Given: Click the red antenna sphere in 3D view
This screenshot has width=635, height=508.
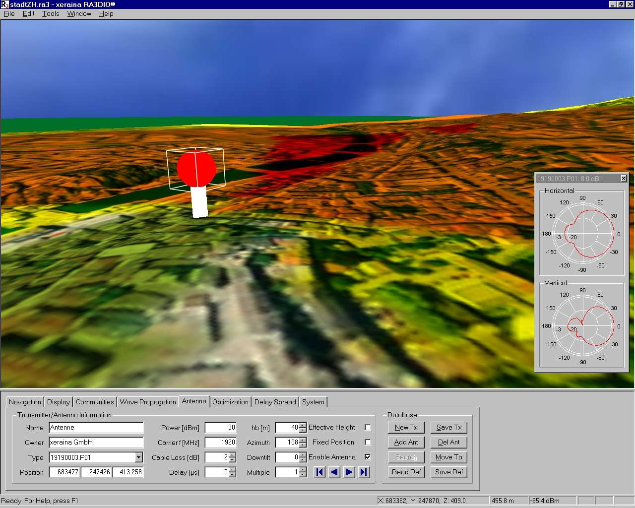Looking at the screenshot, I should click(196, 169).
